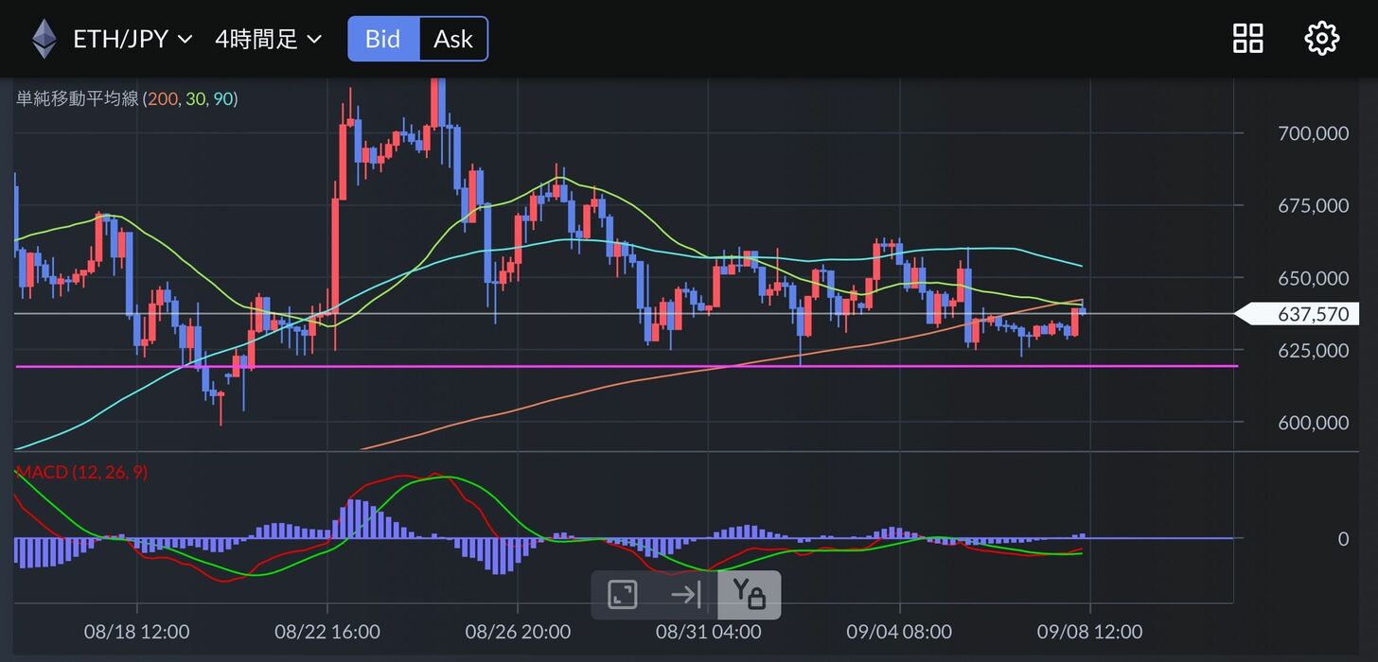Expand chart to fullscreen
This screenshot has height=662, width=1378.
(622, 595)
